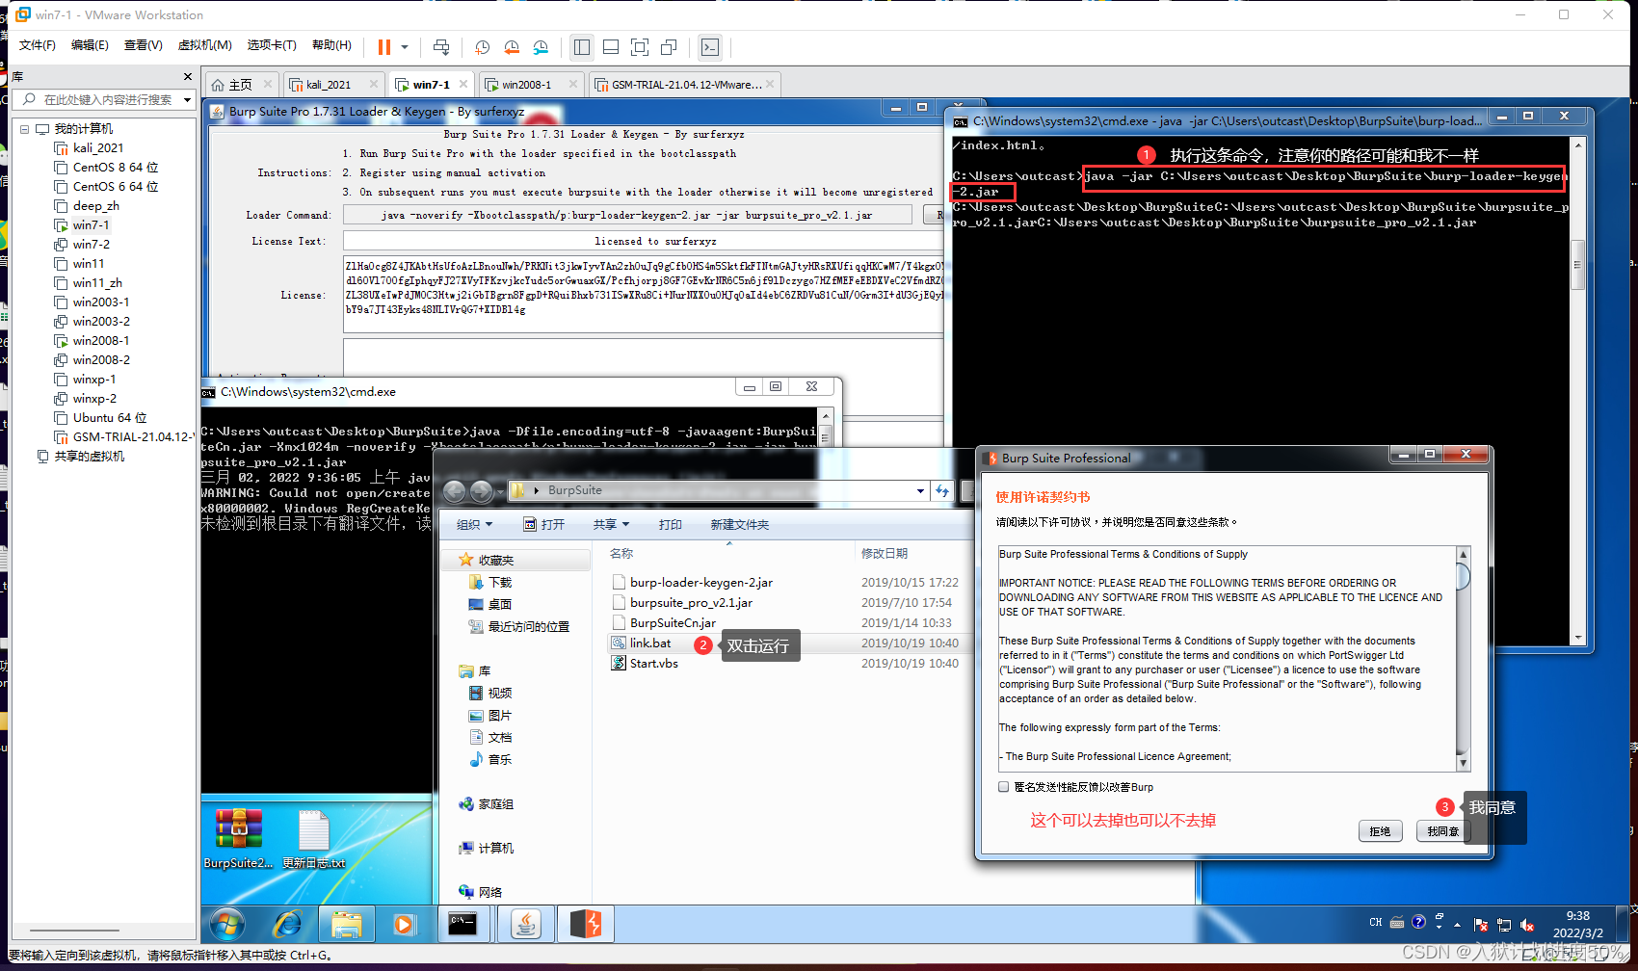Enter full screen mode

click(x=640, y=47)
